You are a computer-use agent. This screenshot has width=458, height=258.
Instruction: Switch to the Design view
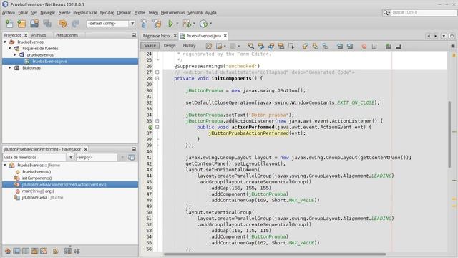pyautogui.click(x=170, y=46)
